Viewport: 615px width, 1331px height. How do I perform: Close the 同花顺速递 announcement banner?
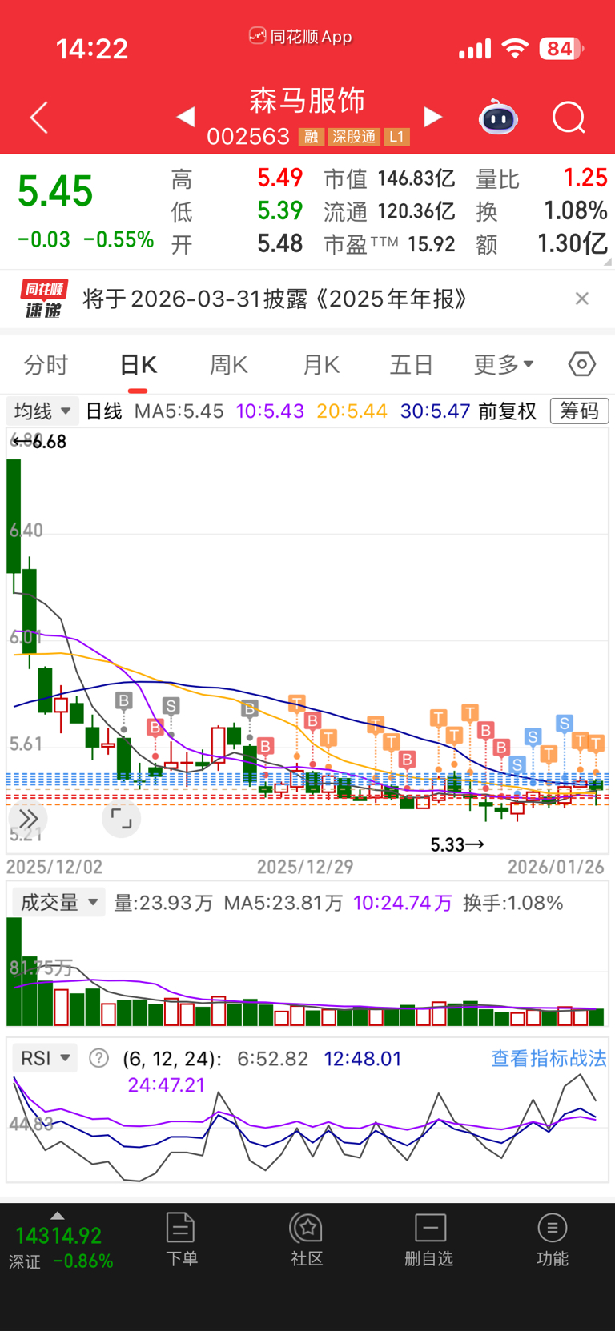[582, 299]
